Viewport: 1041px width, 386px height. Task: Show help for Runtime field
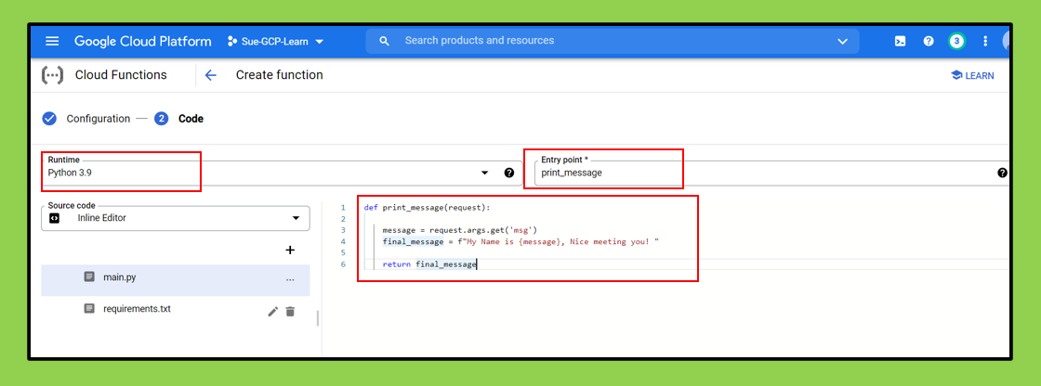tap(509, 174)
